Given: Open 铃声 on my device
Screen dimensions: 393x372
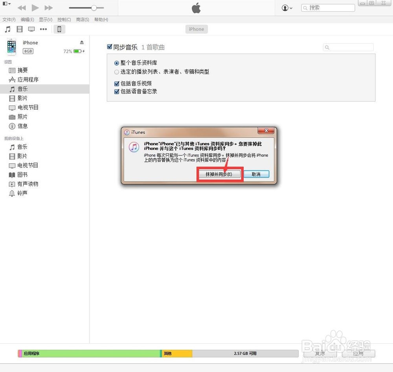Looking at the screenshot, I should pyautogui.click(x=45, y=193).
